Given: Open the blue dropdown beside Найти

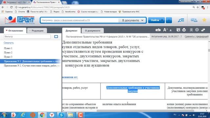Looking at the screenshot, I should coord(169,20).
